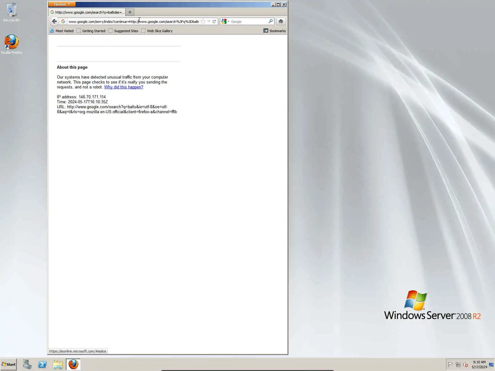Open the Windows Start menu

tap(9, 365)
